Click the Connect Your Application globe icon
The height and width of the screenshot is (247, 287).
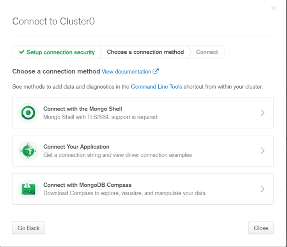(28, 151)
